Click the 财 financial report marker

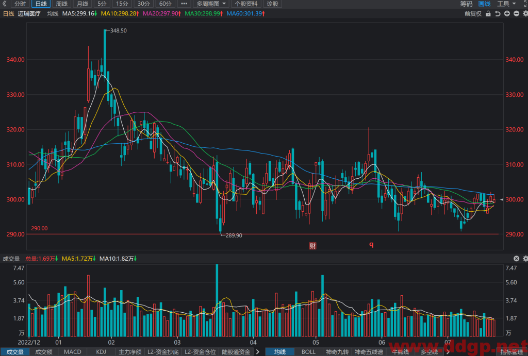coord(312,246)
